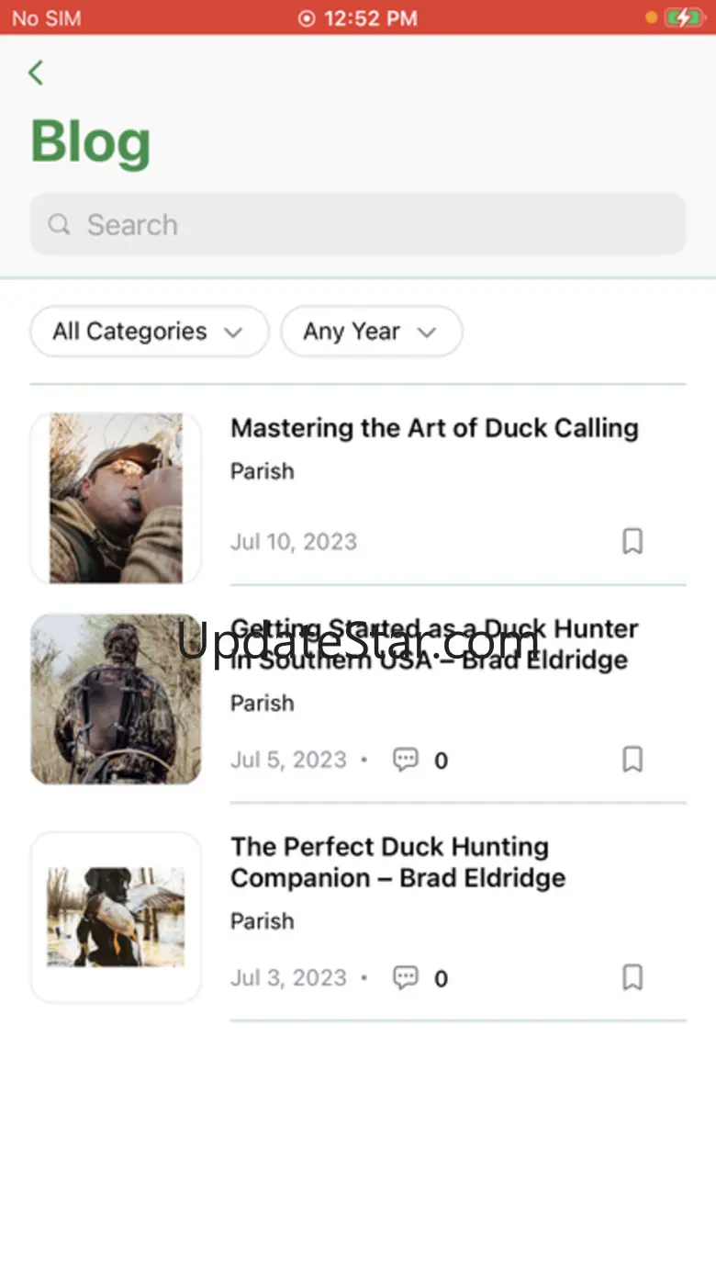
Task: Open comments on the Jul 3 post
Action: (406, 977)
